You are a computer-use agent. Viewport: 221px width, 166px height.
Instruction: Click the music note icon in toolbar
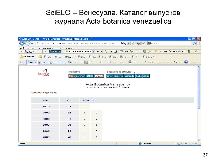[x=149, y=51]
